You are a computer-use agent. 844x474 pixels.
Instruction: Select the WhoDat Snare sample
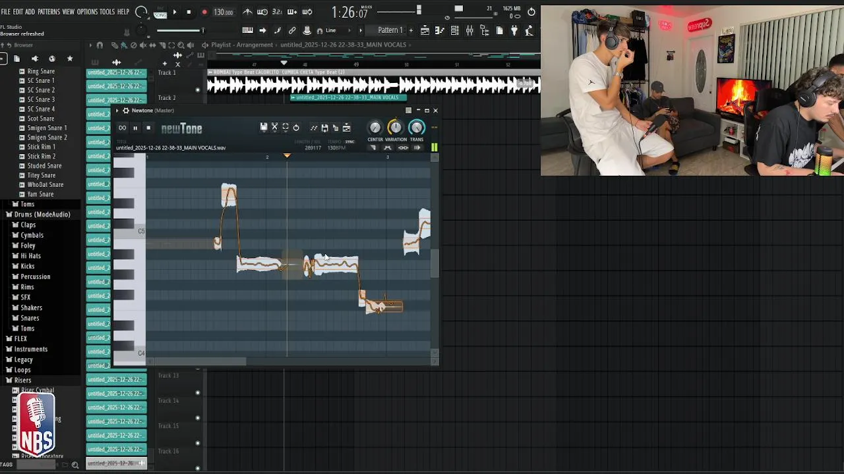(45, 185)
